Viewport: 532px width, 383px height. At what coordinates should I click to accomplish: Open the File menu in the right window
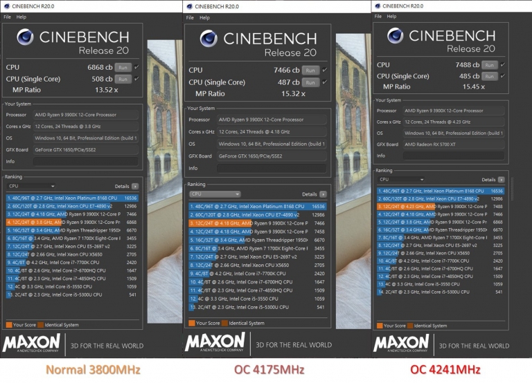[378, 17]
